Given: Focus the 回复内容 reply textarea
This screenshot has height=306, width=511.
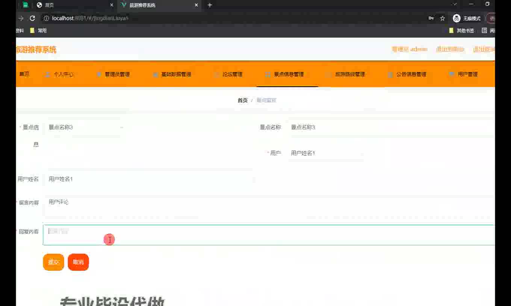Looking at the screenshot, I should pyautogui.click(x=269, y=235).
